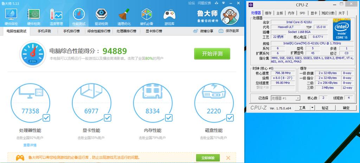
Task: Open the 关于 tab in CPU-Z
Action: coord(342,13)
